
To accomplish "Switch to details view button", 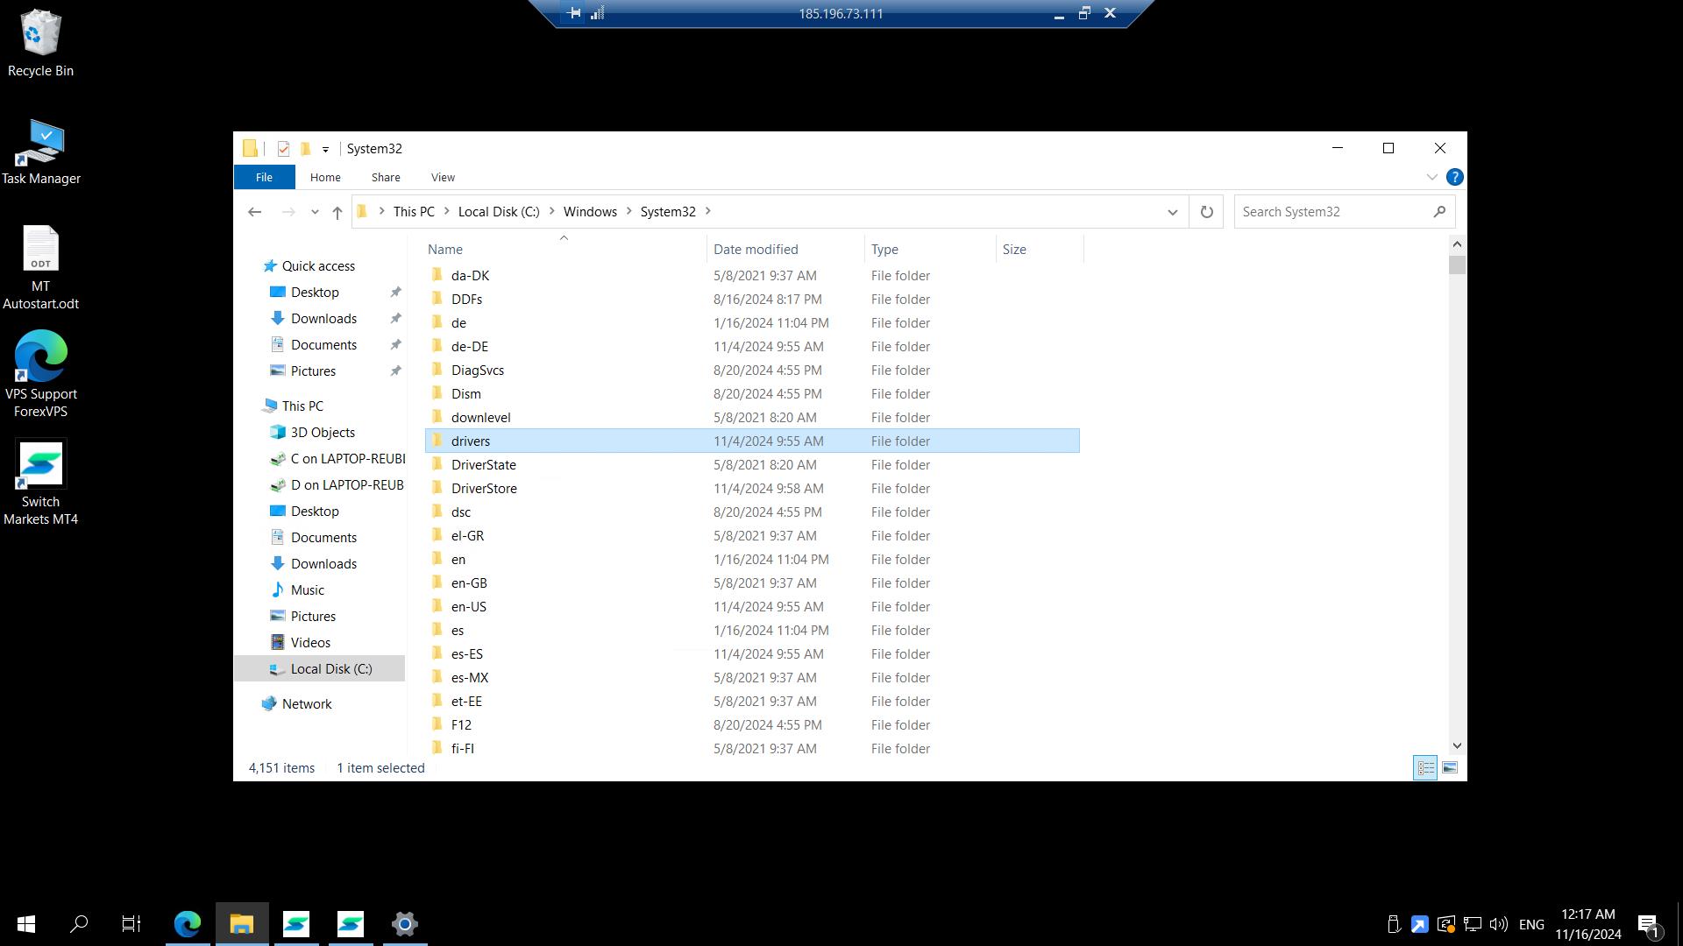I will [1425, 768].
